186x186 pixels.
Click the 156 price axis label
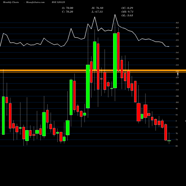tap(177, 34)
